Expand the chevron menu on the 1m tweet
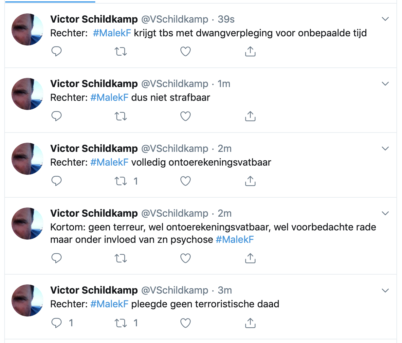Viewport: 402px width, 343px height. pos(385,84)
